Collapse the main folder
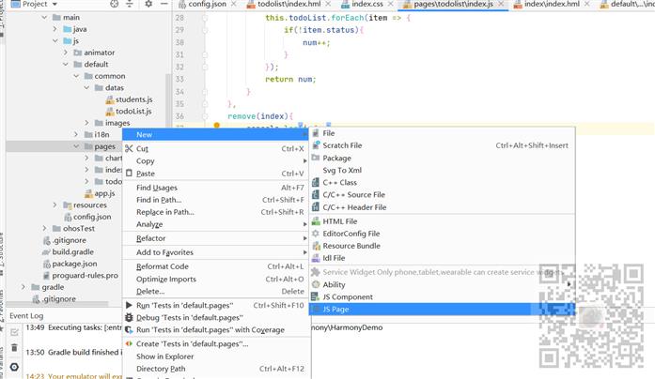The height and width of the screenshot is (379, 655). pyautogui.click(x=45, y=18)
